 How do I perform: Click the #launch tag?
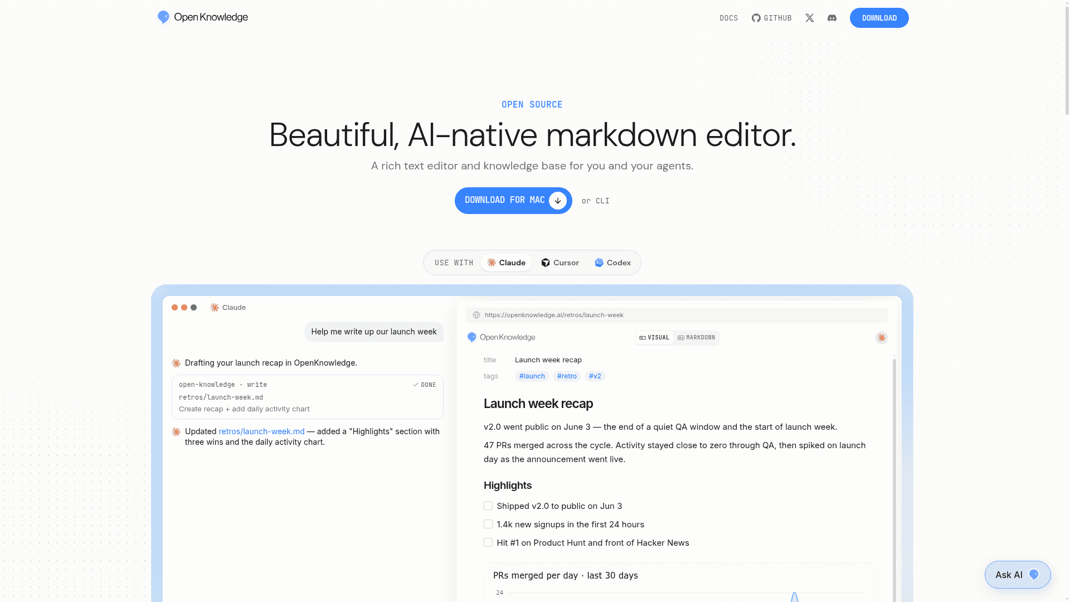(532, 376)
